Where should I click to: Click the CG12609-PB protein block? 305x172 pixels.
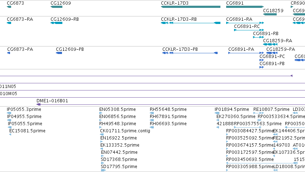[x=59, y=53]
